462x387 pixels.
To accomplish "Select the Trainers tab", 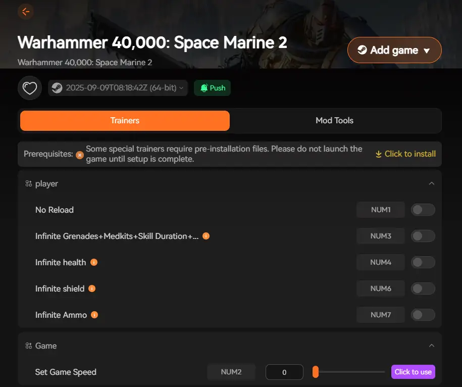I will point(125,121).
